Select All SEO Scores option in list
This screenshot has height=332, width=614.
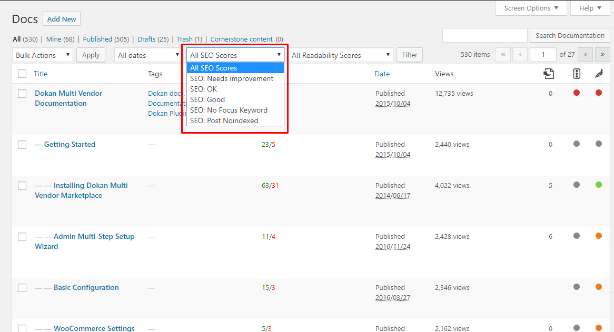pyautogui.click(x=235, y=68)
